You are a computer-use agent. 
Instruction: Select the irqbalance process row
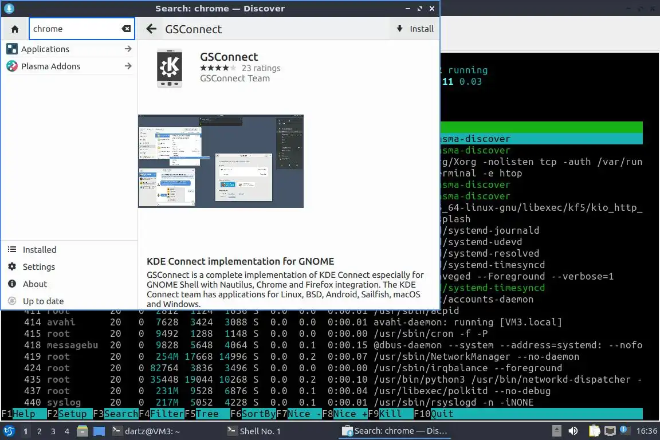[x=321, y=368]
